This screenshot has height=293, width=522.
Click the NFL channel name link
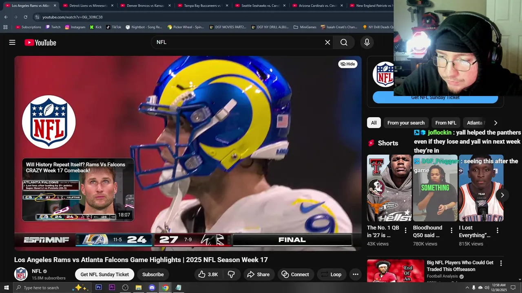[x=37, y=271]
